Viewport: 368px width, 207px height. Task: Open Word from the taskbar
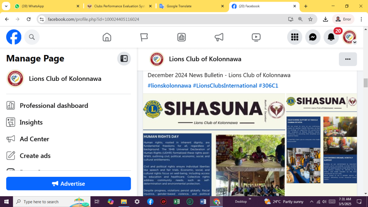pos(203,202)
